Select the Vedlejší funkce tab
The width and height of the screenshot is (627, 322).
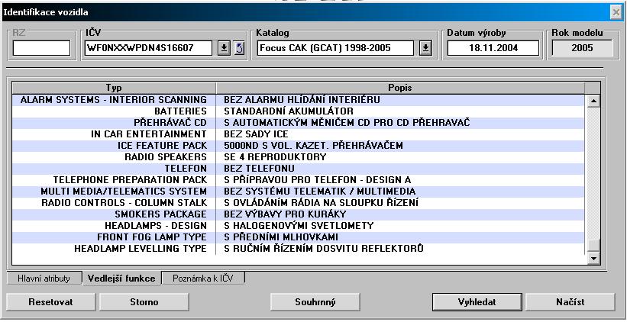(122, 279)
